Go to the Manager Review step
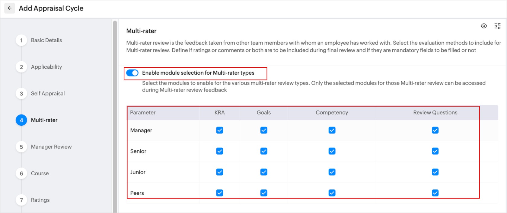This screenshot has width=507, height=213. tap(51, 147)
